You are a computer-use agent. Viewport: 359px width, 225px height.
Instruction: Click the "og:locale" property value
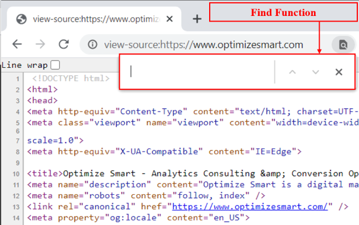tap(133, 218)
